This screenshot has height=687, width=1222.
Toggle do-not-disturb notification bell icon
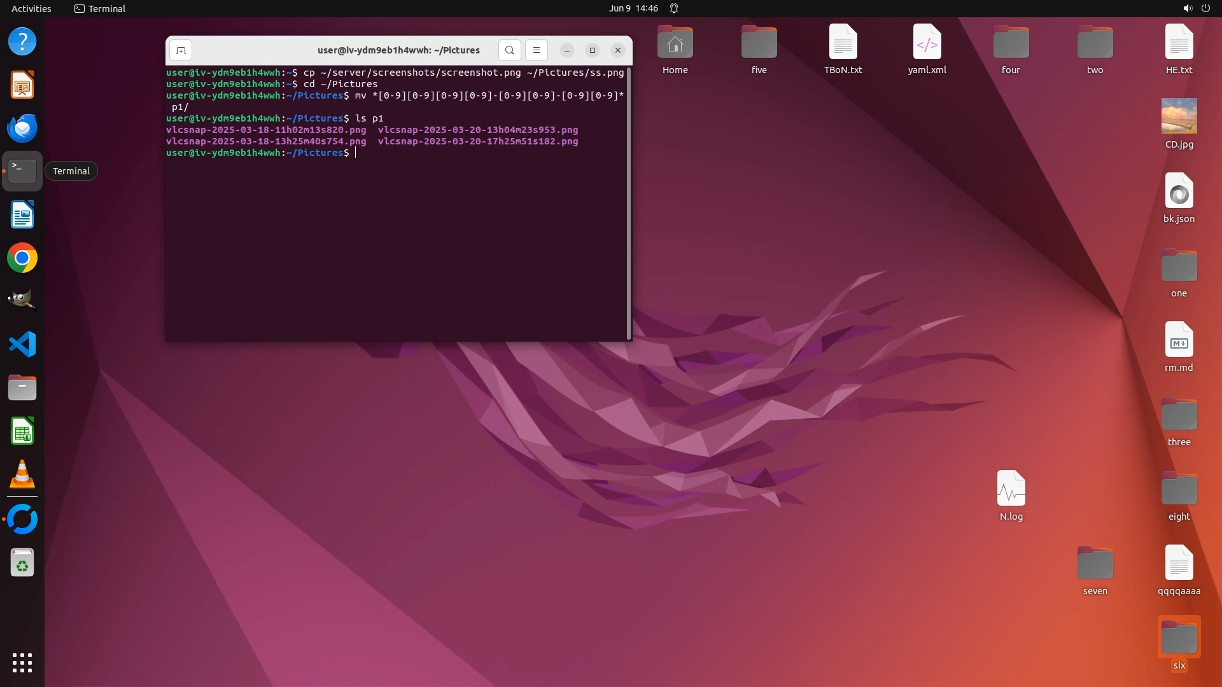674,8
